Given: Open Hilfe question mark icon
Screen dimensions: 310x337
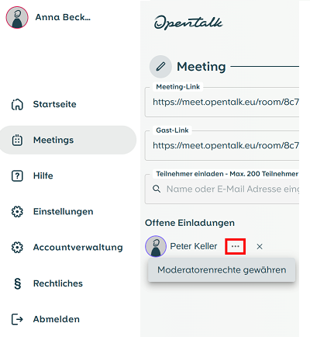Looking at the screenshot, I should click(17, 176).
